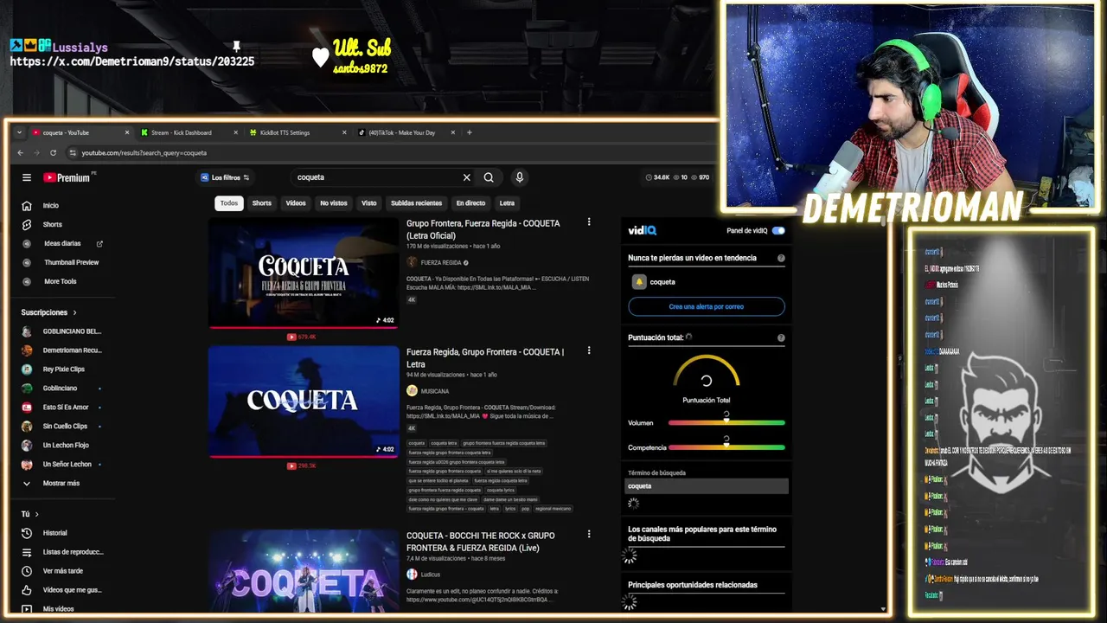Click the browser address bar URL
Viewport: 1107px width, 623px height.
[144, 153]
